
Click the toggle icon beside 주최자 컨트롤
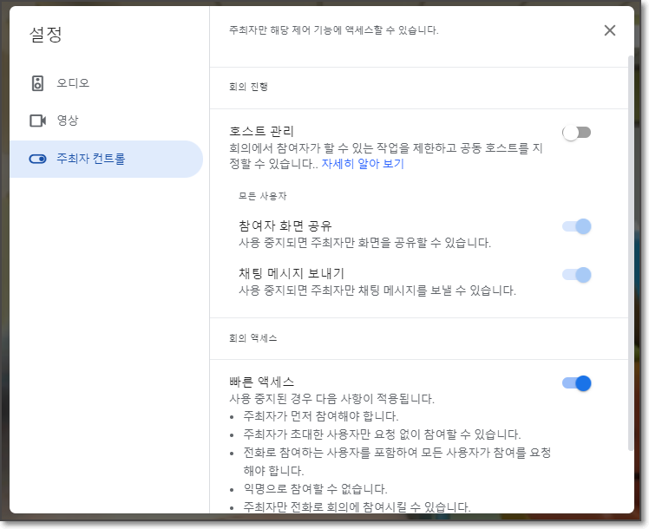pyautogui.click(x=37, y=159)
